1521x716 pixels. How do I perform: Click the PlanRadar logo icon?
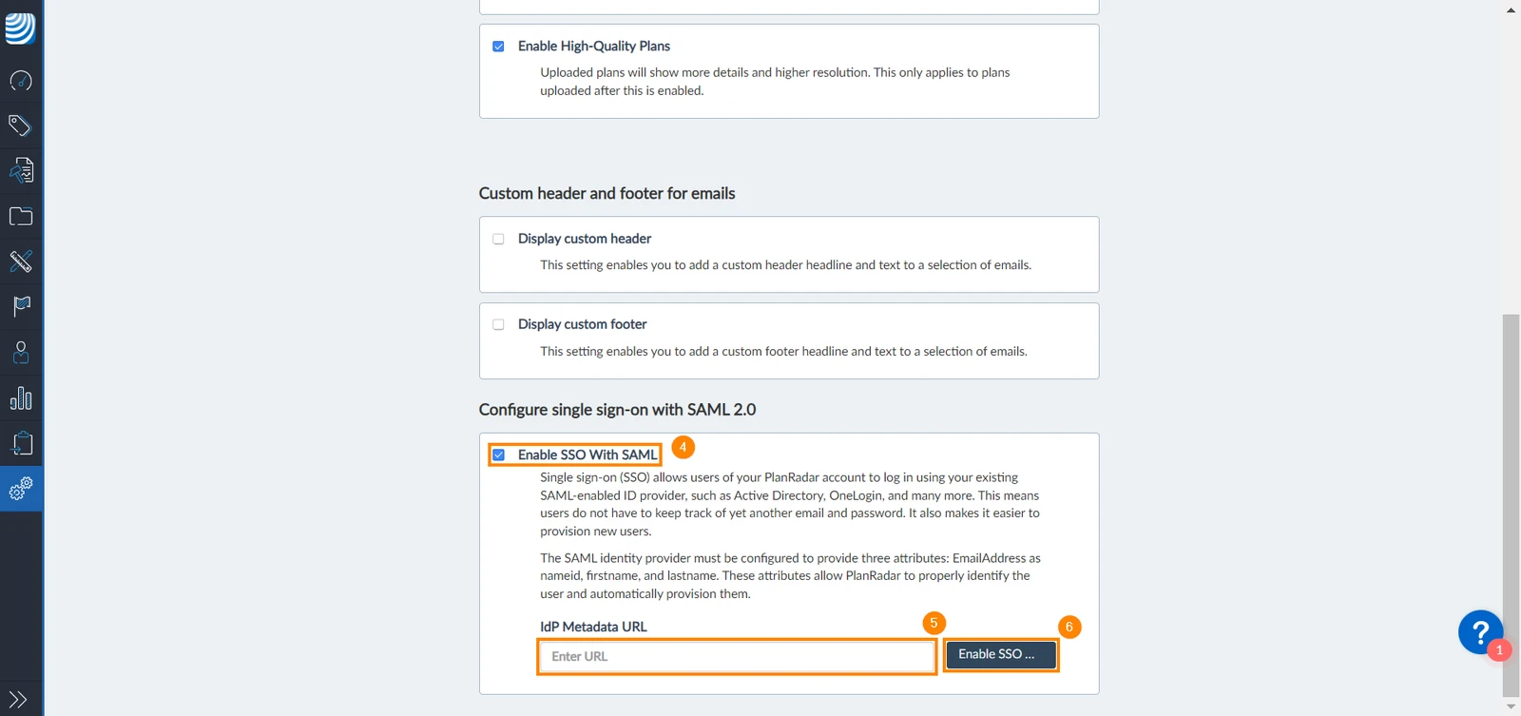pos(20,28)
